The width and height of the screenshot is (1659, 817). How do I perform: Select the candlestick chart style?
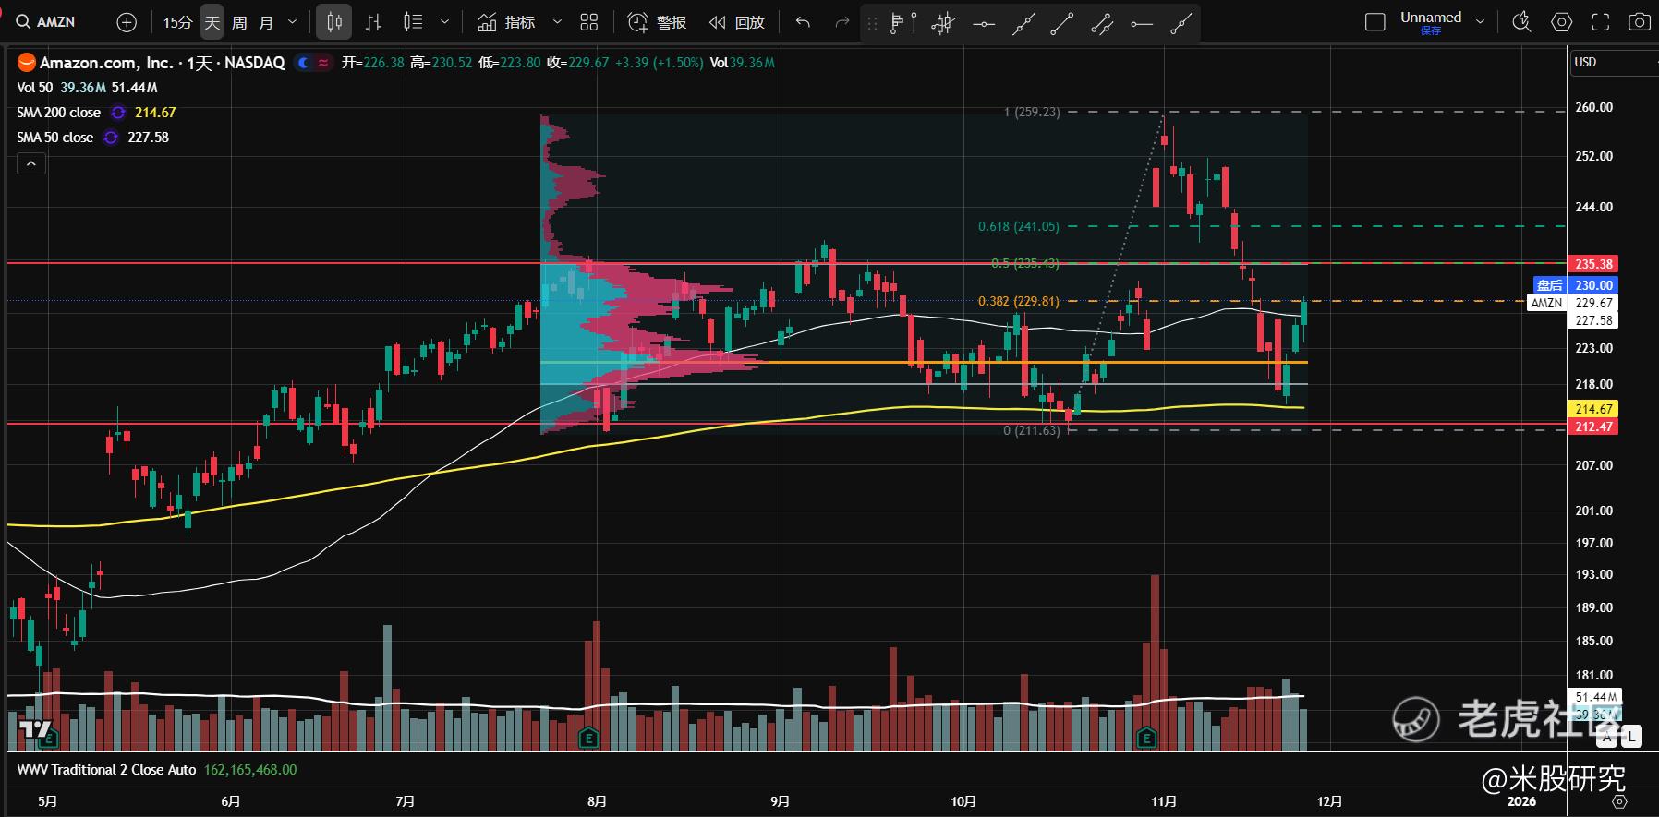click(x=334, y=22)
